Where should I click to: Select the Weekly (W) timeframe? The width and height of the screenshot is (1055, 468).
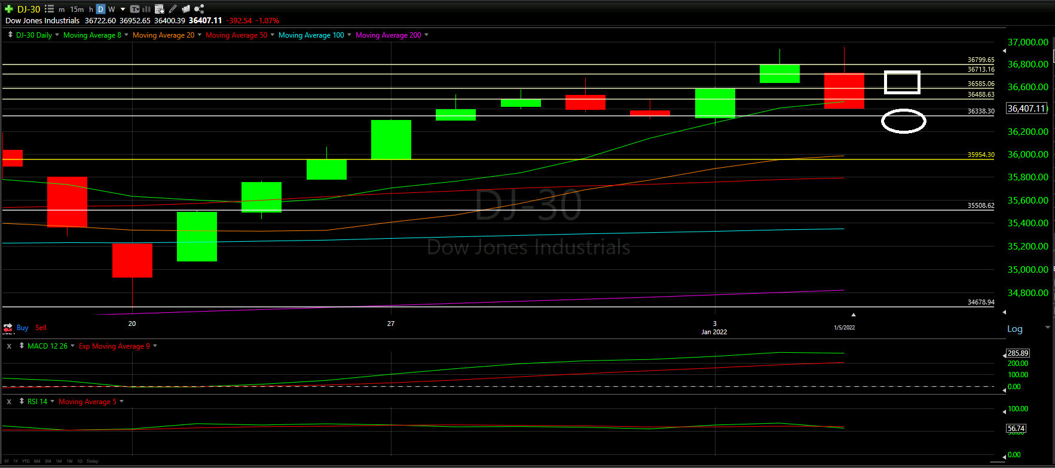(x=112, y=10)
